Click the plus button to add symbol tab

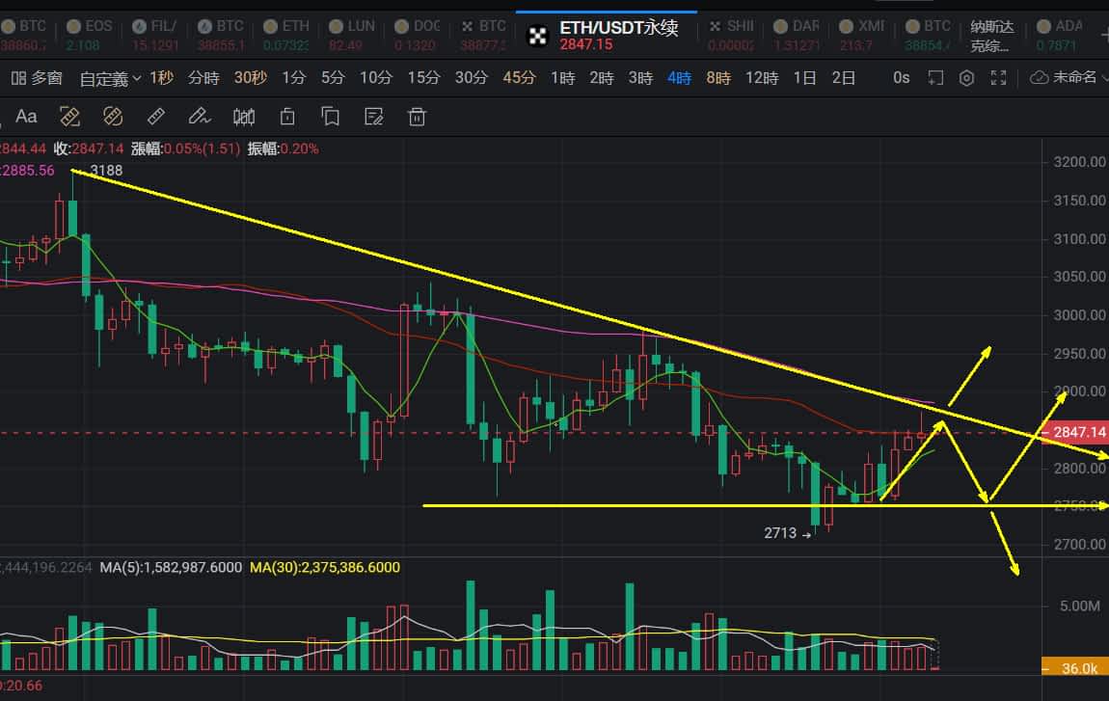click(x=1105, y=33)
